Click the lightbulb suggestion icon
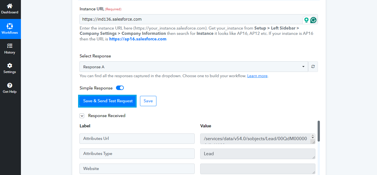 tap(306, 20)
